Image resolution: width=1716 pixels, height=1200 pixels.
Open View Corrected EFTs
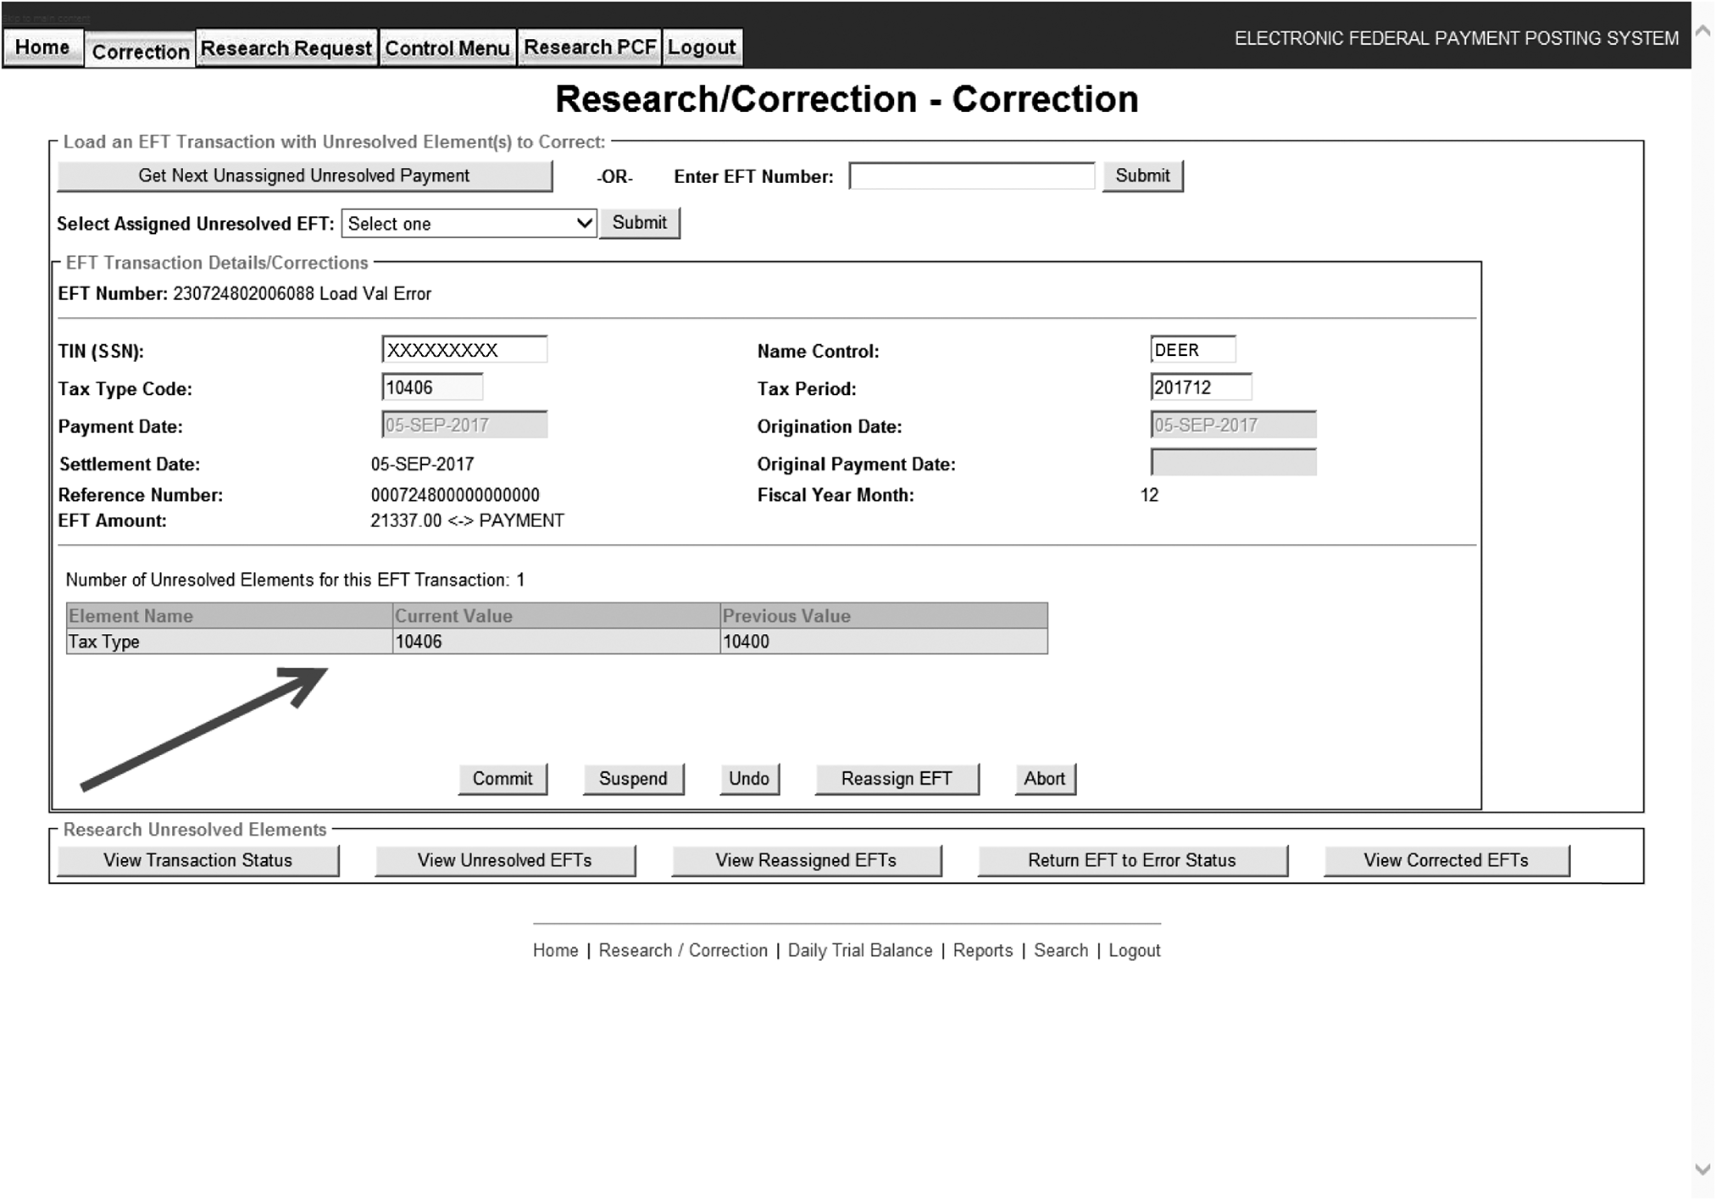(1446, 860)
